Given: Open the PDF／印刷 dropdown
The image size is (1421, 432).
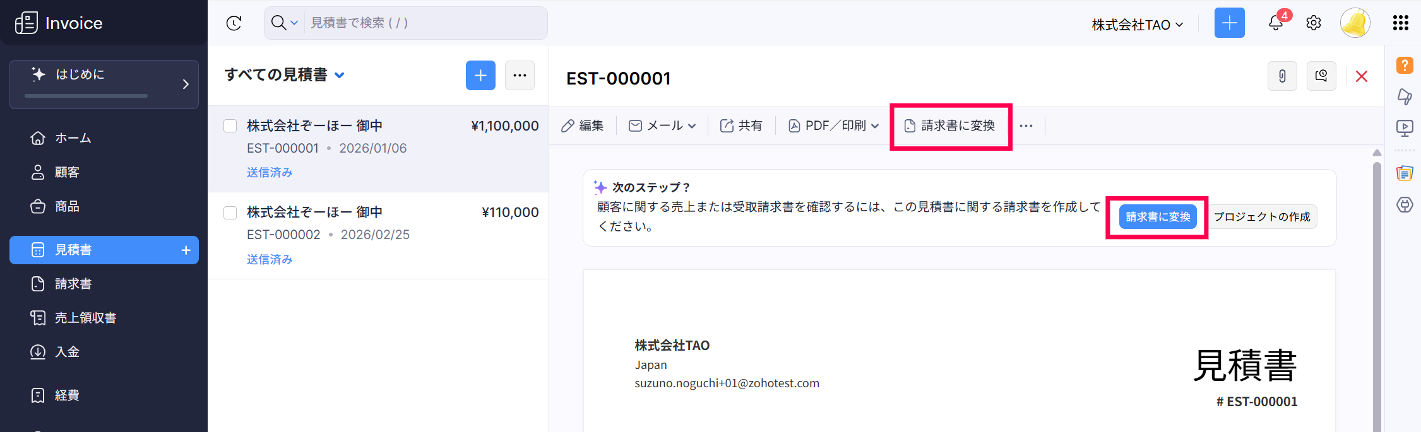Looking at the screenshot, I should (833, 126).
